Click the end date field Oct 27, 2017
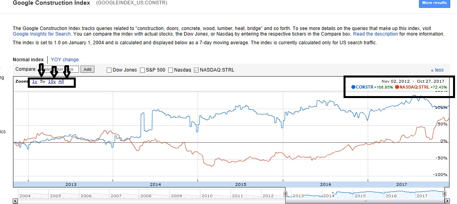457x204 pixels. point(430,81)
